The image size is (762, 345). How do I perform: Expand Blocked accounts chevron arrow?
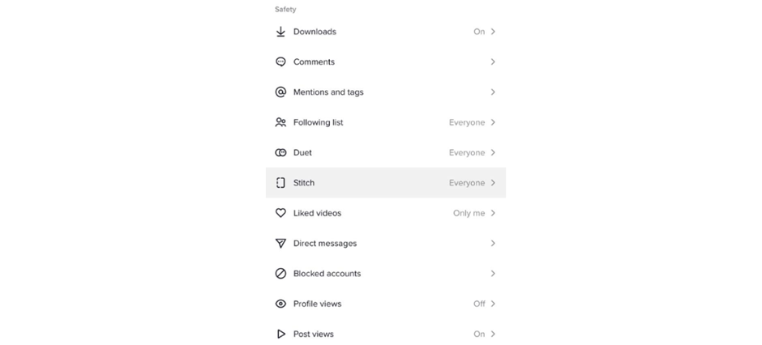(x=493, y=274)
